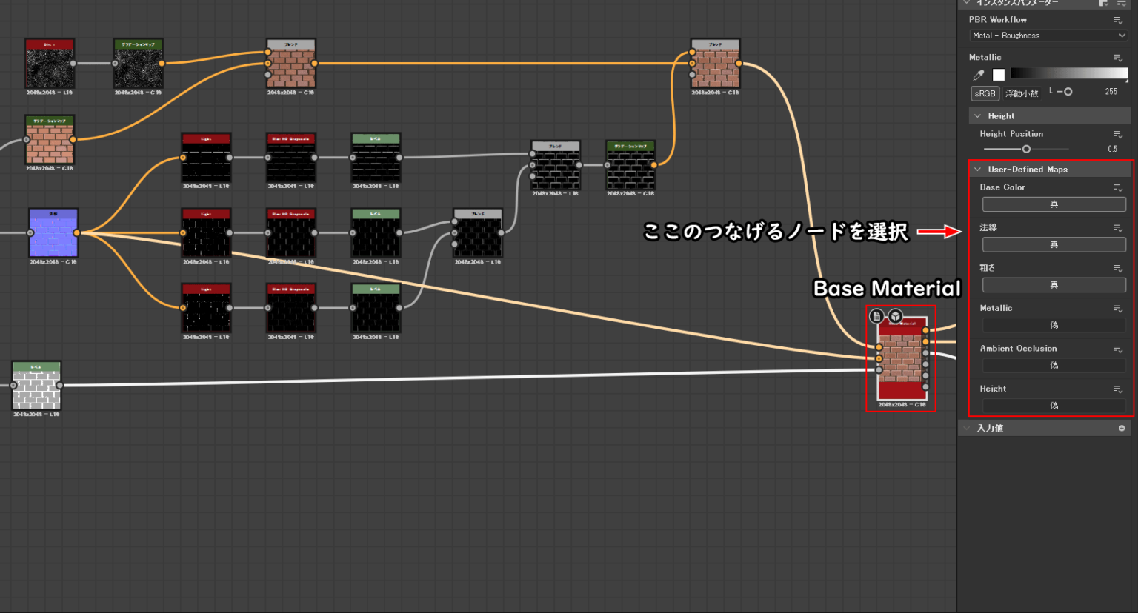Image resolution: width=1138 pixels, height=613 pixels.
Task: Select the Base Material node thumbnail
Action: (x=900, y=359)
